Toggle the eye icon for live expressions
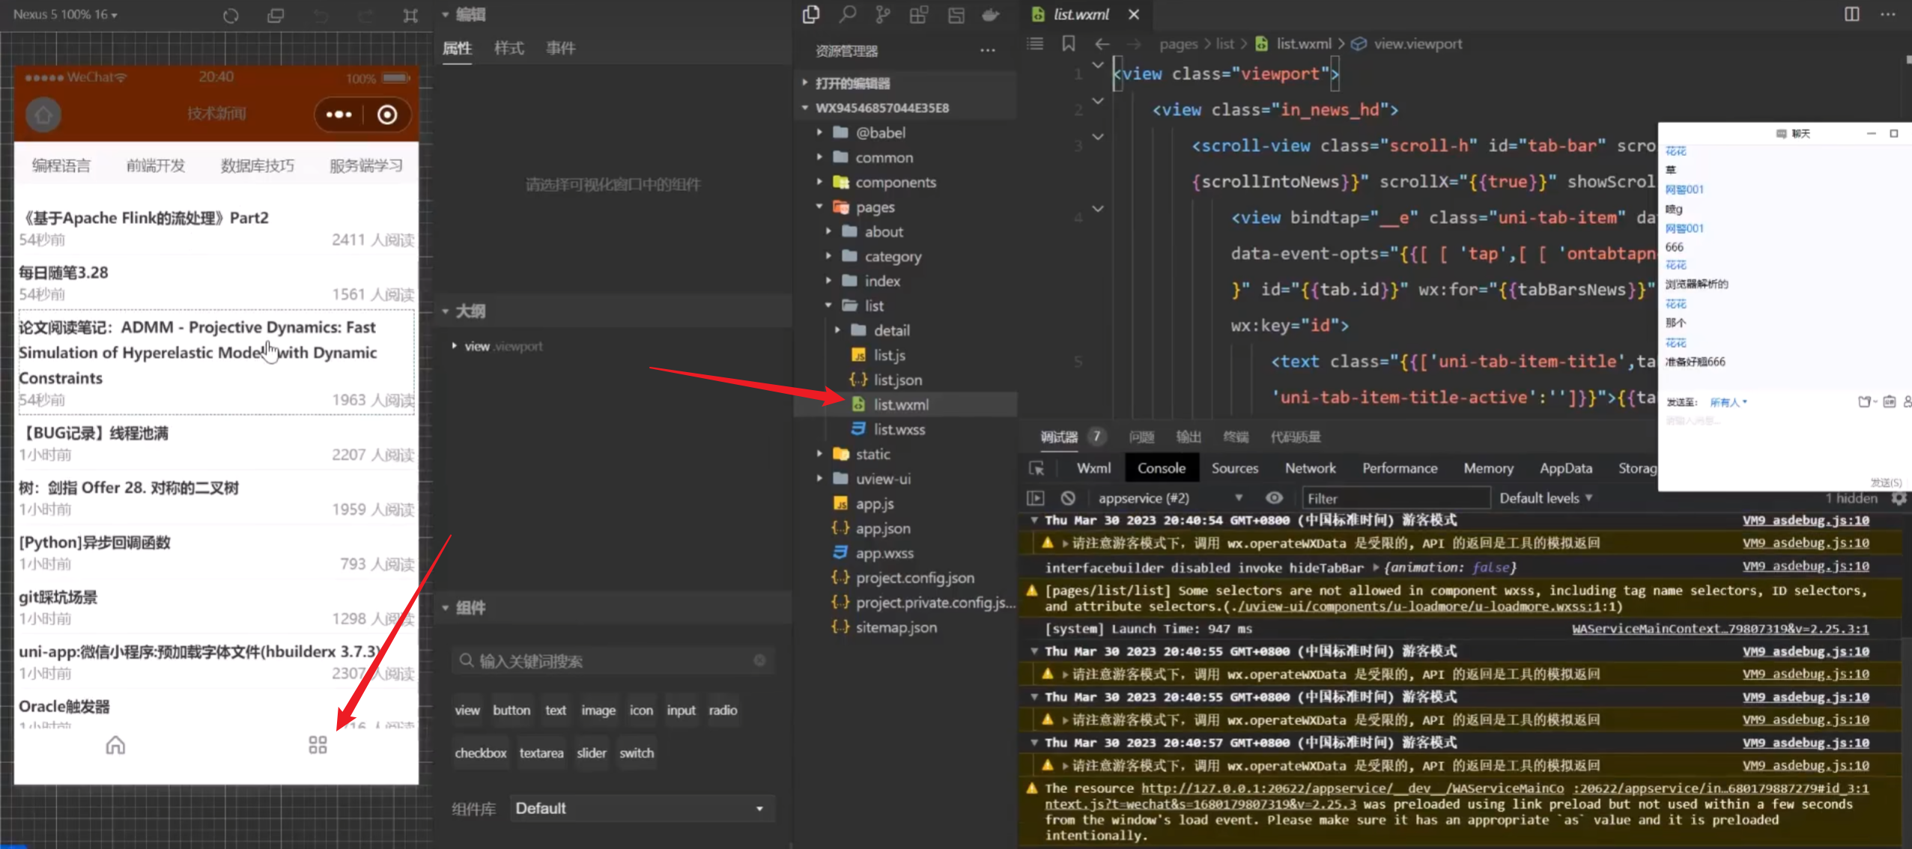 pos(1274,498)
